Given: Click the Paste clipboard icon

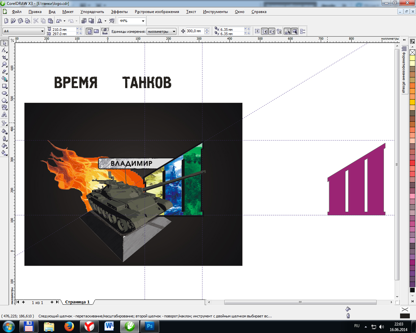Looking at the screenshot, I should click(50, 21).
